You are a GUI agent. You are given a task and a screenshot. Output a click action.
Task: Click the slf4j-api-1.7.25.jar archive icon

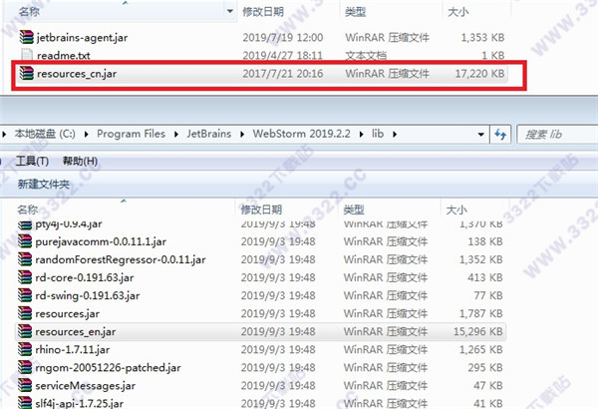tap(25, 402)
